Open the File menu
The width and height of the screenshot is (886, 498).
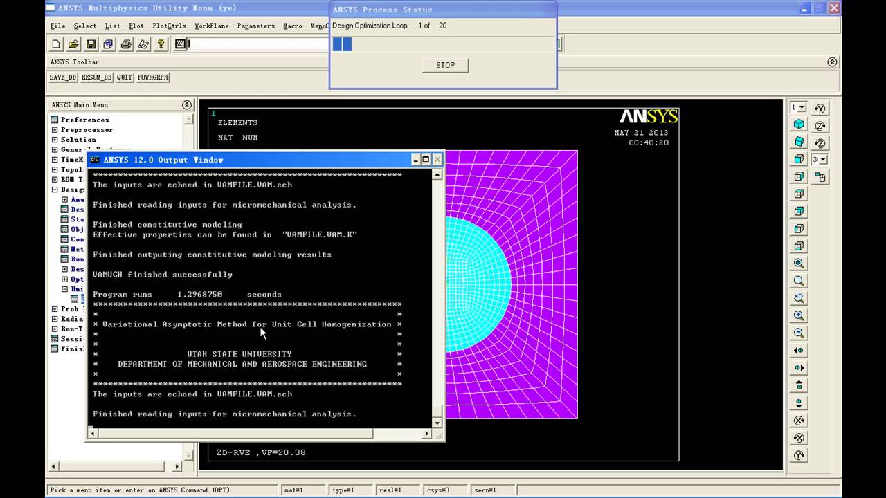[57, 26]
